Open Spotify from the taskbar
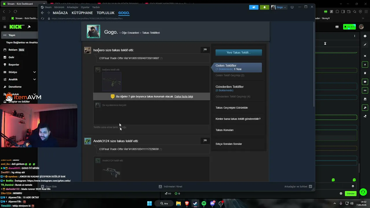Screen dimensions: 370x208 [204, 203]
